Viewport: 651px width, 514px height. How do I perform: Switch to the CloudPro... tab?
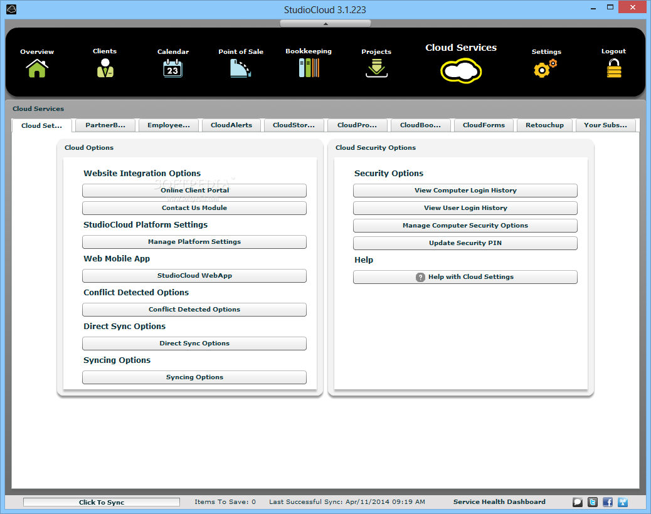click(x=357, y=125)
